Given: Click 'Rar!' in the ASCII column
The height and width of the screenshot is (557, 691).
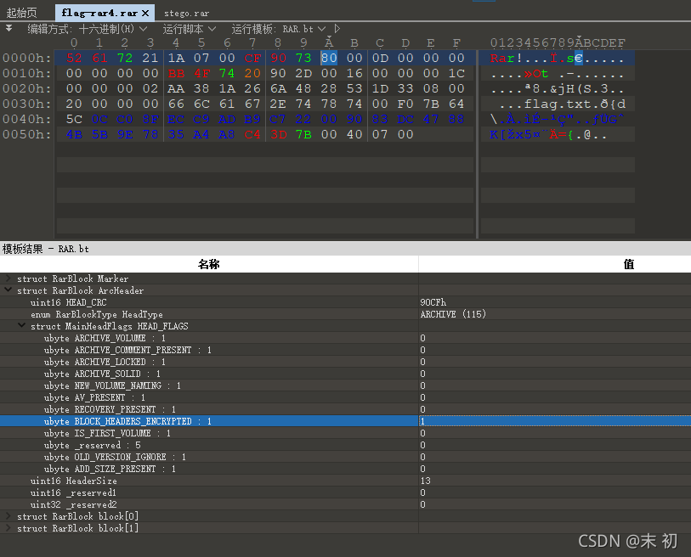Looking at the screenshot, I should click(x=507, y=58).
